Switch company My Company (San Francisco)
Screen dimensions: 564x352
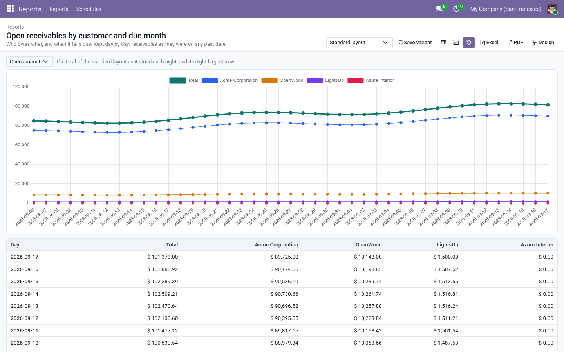[x=506, y=9]
